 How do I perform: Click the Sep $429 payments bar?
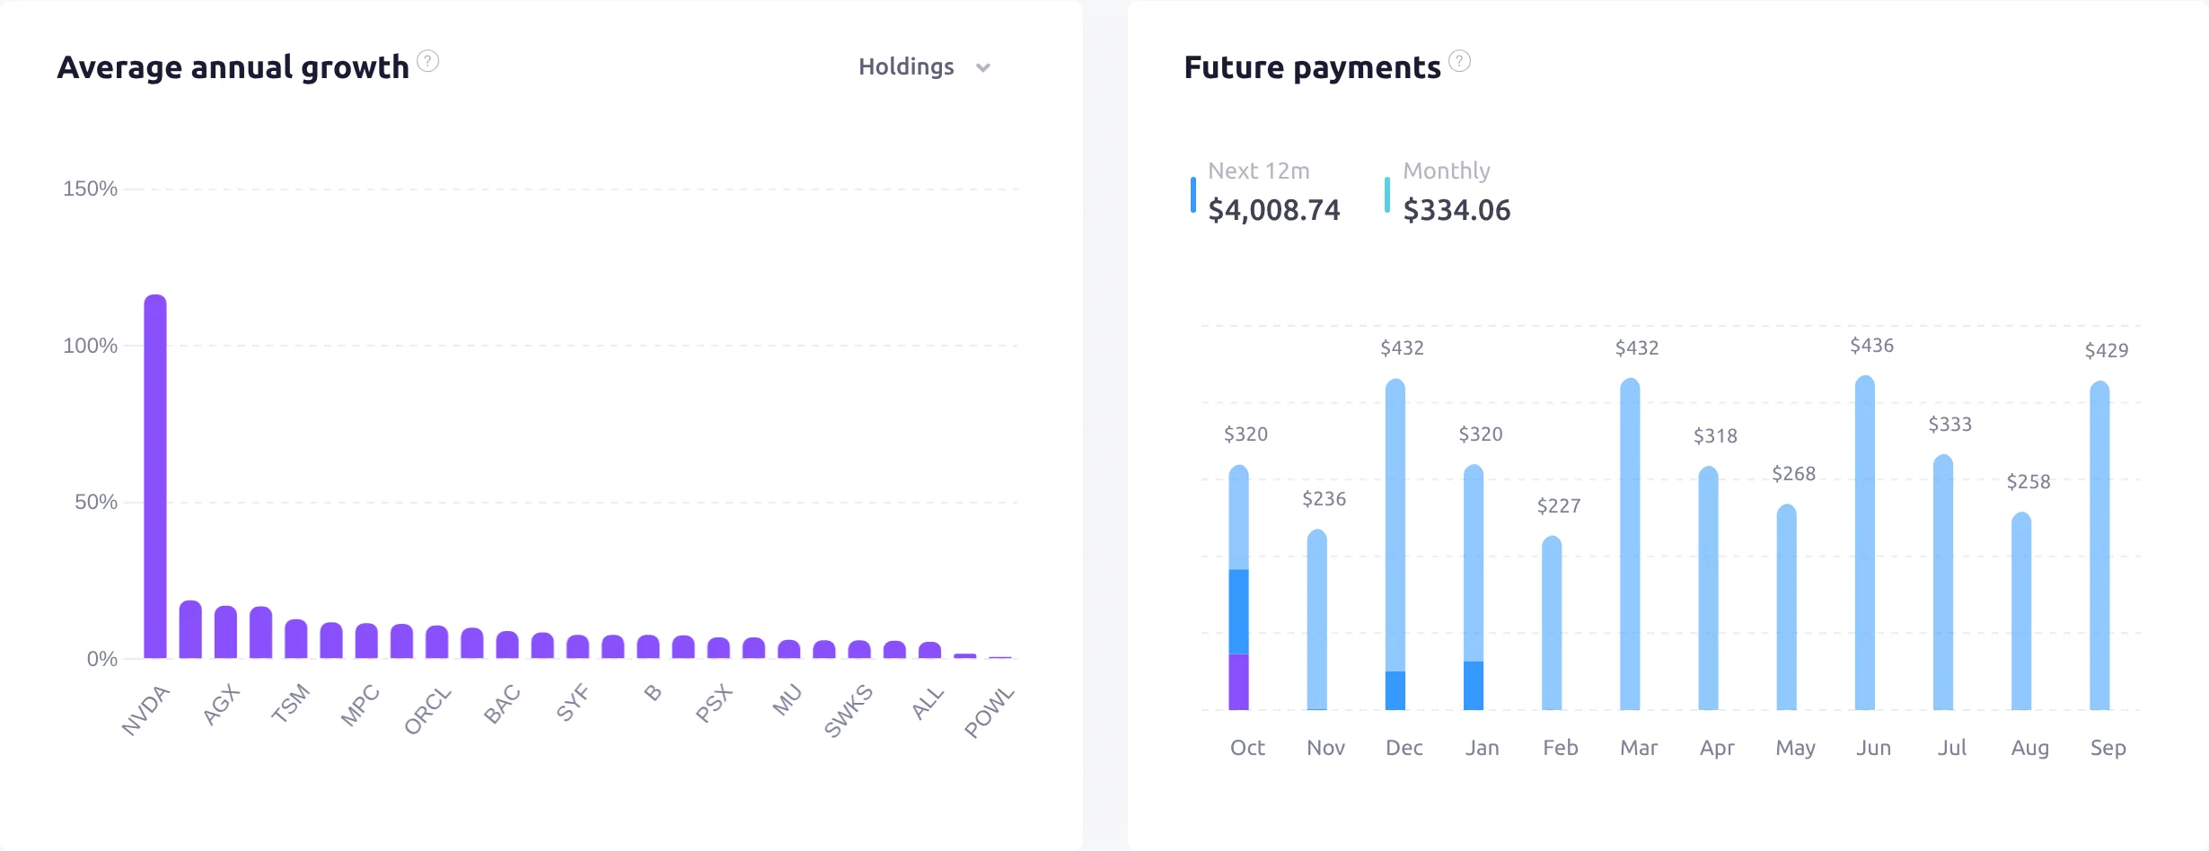(x=2099, y=546)
